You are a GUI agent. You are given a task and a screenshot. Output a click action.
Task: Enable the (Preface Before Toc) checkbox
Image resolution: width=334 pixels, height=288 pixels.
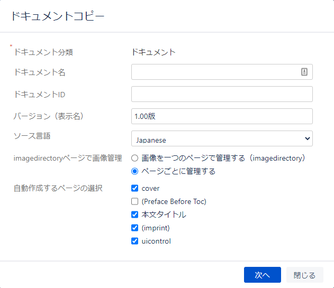click(x=135, y=201)
